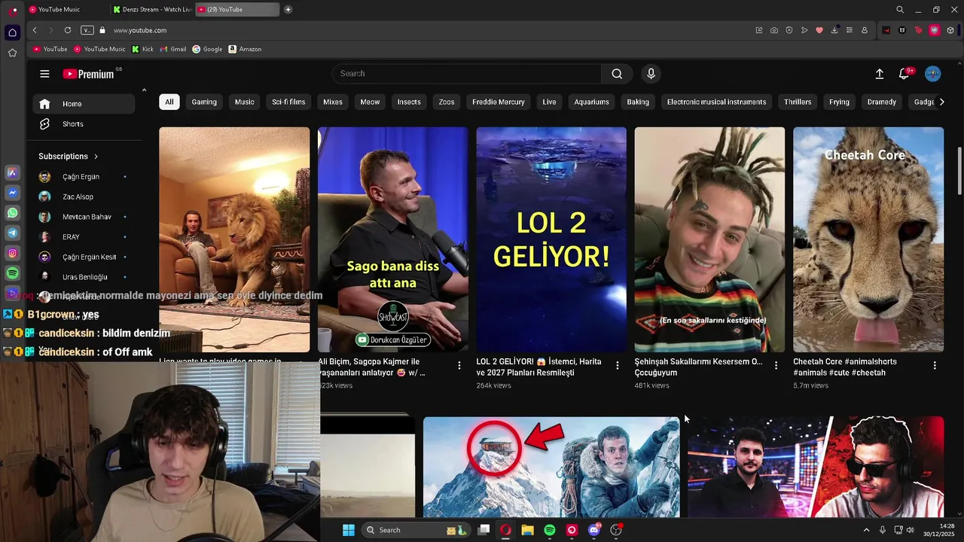
Task: Go to Shorts in YouTube sidebar
Action: 84,124
